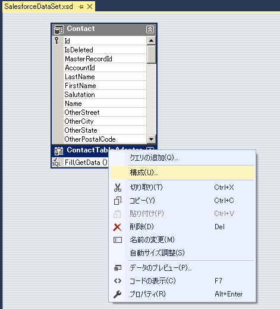This screenshot has width=280, height=309.
Task: Select the FirstName column row
Action: (105, 86)
